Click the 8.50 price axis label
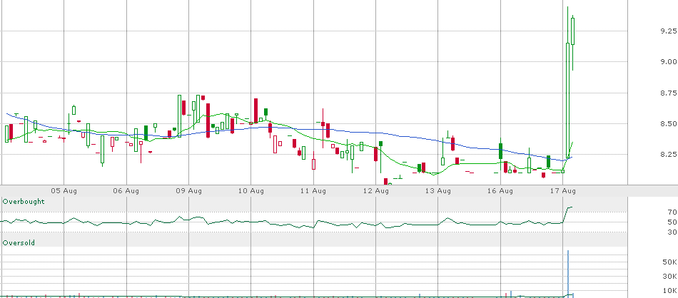This screenshot has width=678, height=298. [x=669, y=123]
